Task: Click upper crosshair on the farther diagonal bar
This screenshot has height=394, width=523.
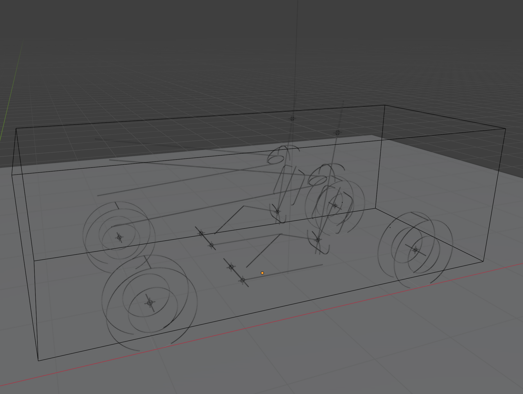Action: (201, 233)
